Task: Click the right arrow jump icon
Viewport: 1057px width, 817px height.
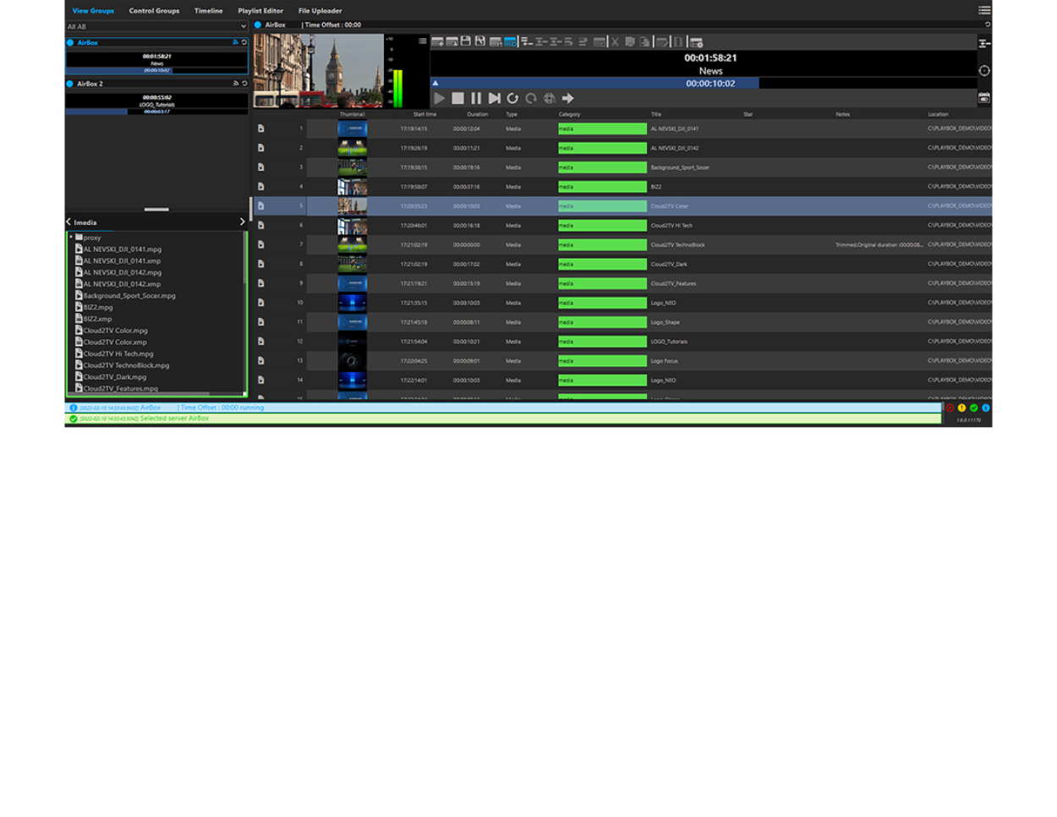Action: pos(568,99)
